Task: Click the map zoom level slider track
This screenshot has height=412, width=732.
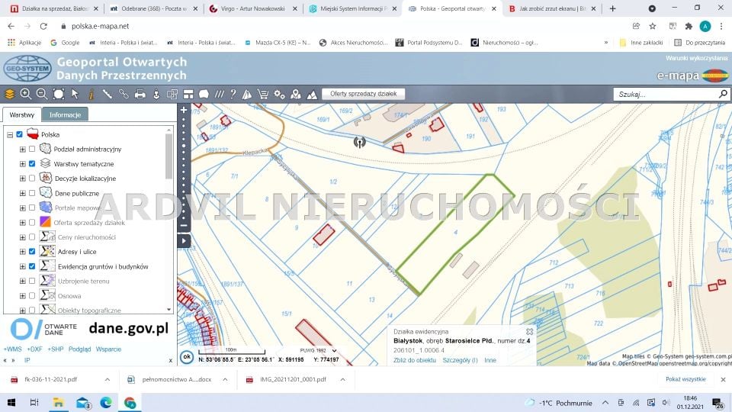Action: (x=184, y=168)
